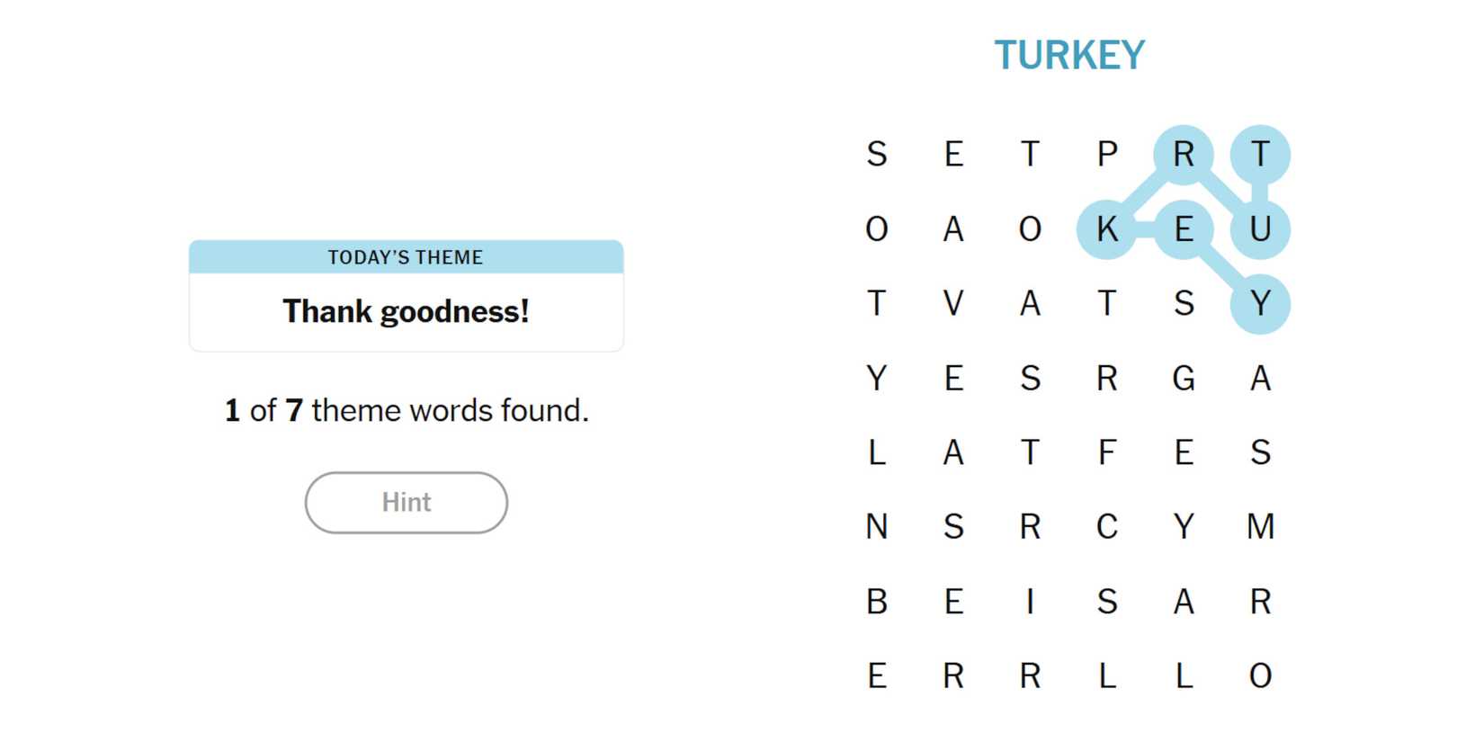Viewport: 1484px width, 742px height.
Task: Click the highlighted T in TURKEY
Action: 1260,155
